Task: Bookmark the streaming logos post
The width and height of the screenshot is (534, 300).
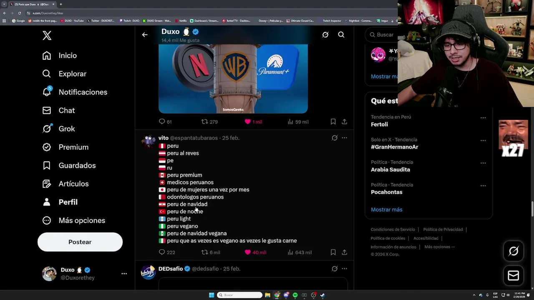Action: pos(333,122)
